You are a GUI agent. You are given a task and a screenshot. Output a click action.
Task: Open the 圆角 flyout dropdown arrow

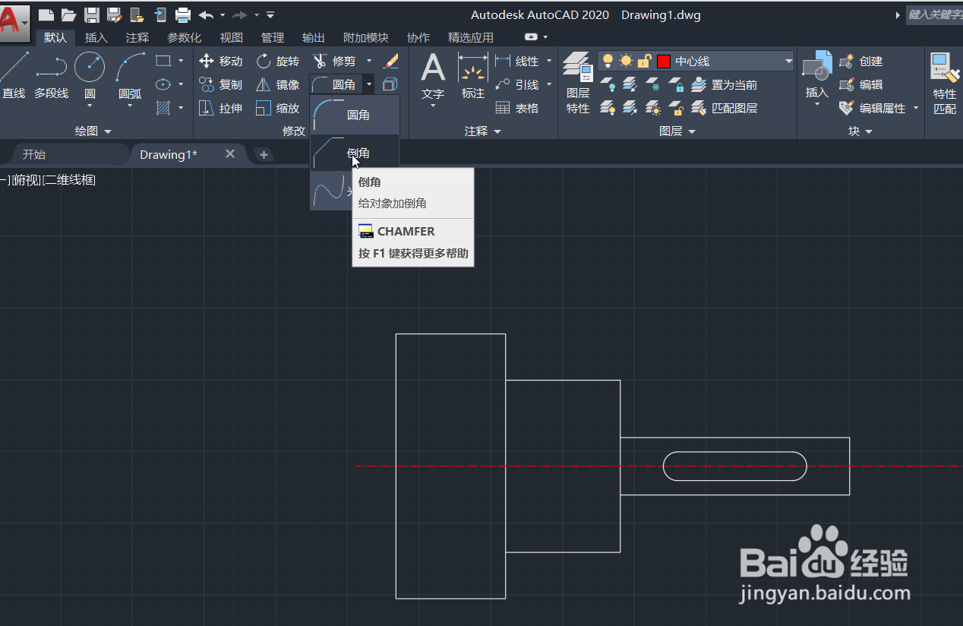tap(368, 84)
